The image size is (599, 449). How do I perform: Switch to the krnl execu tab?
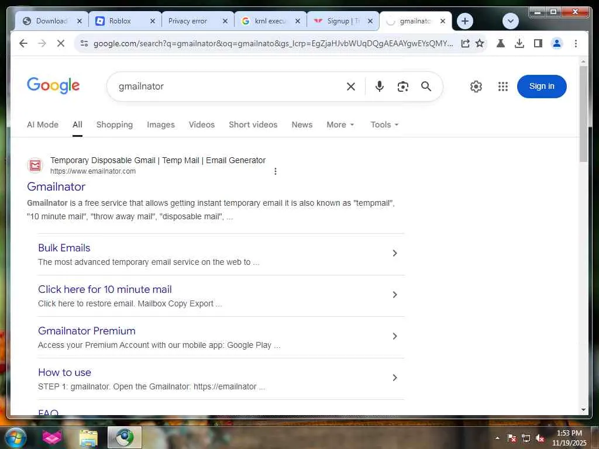(271, 21)
